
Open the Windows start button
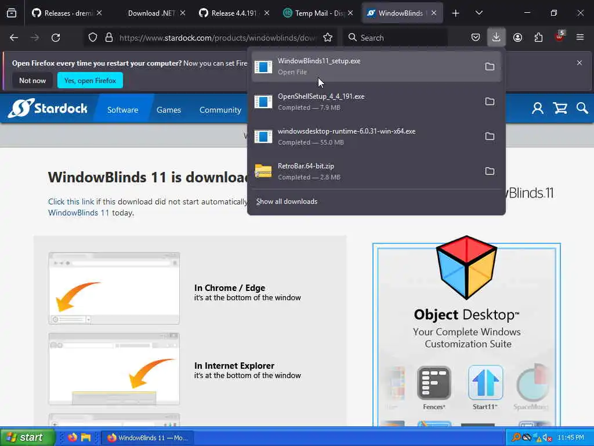pos(27,437)
